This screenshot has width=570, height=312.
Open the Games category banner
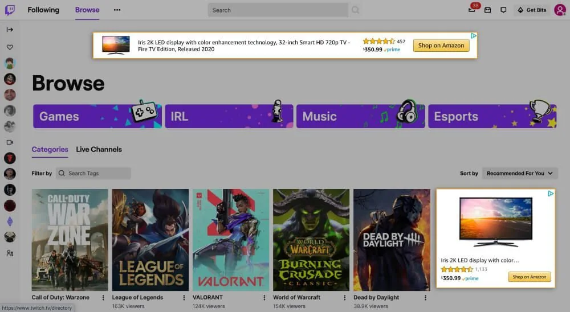(x=97, y=116)
